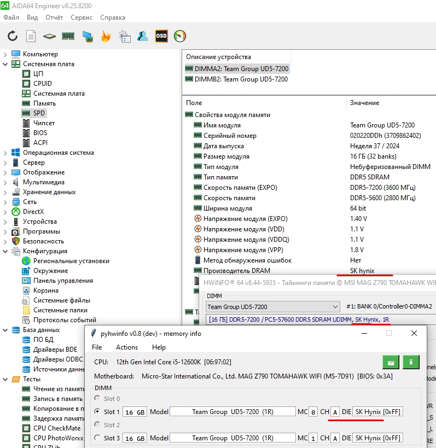Click the CPU chip toolbar icon
Screen dimensions: 436x448
[x=49, y=36]
